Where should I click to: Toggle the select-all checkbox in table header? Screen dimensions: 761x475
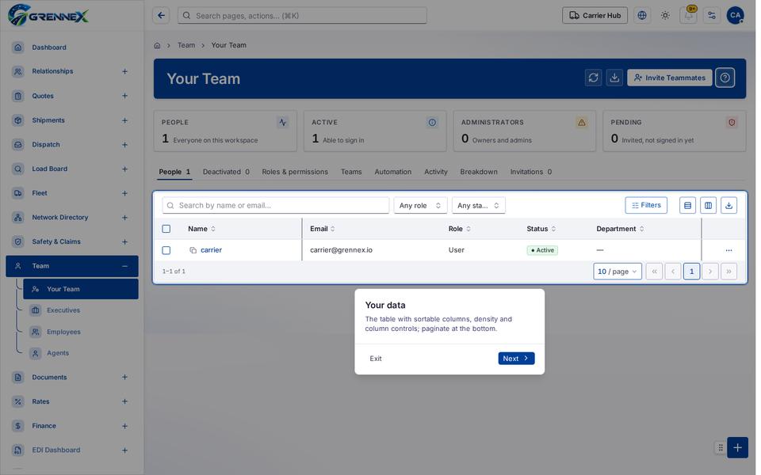166,229
